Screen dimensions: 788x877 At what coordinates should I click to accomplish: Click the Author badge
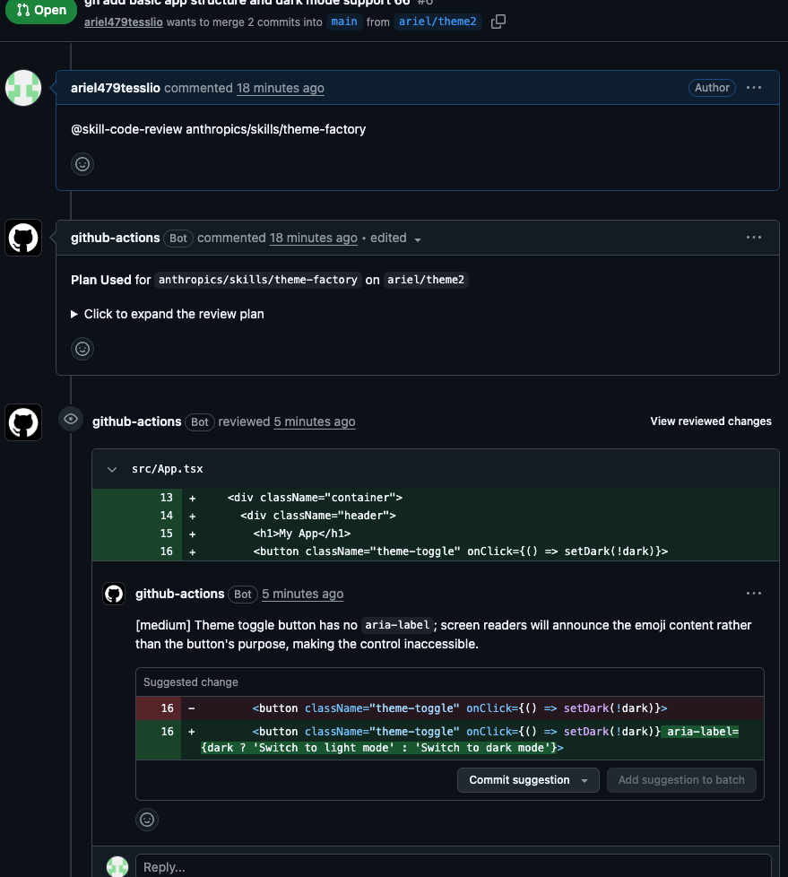[712, 88]
